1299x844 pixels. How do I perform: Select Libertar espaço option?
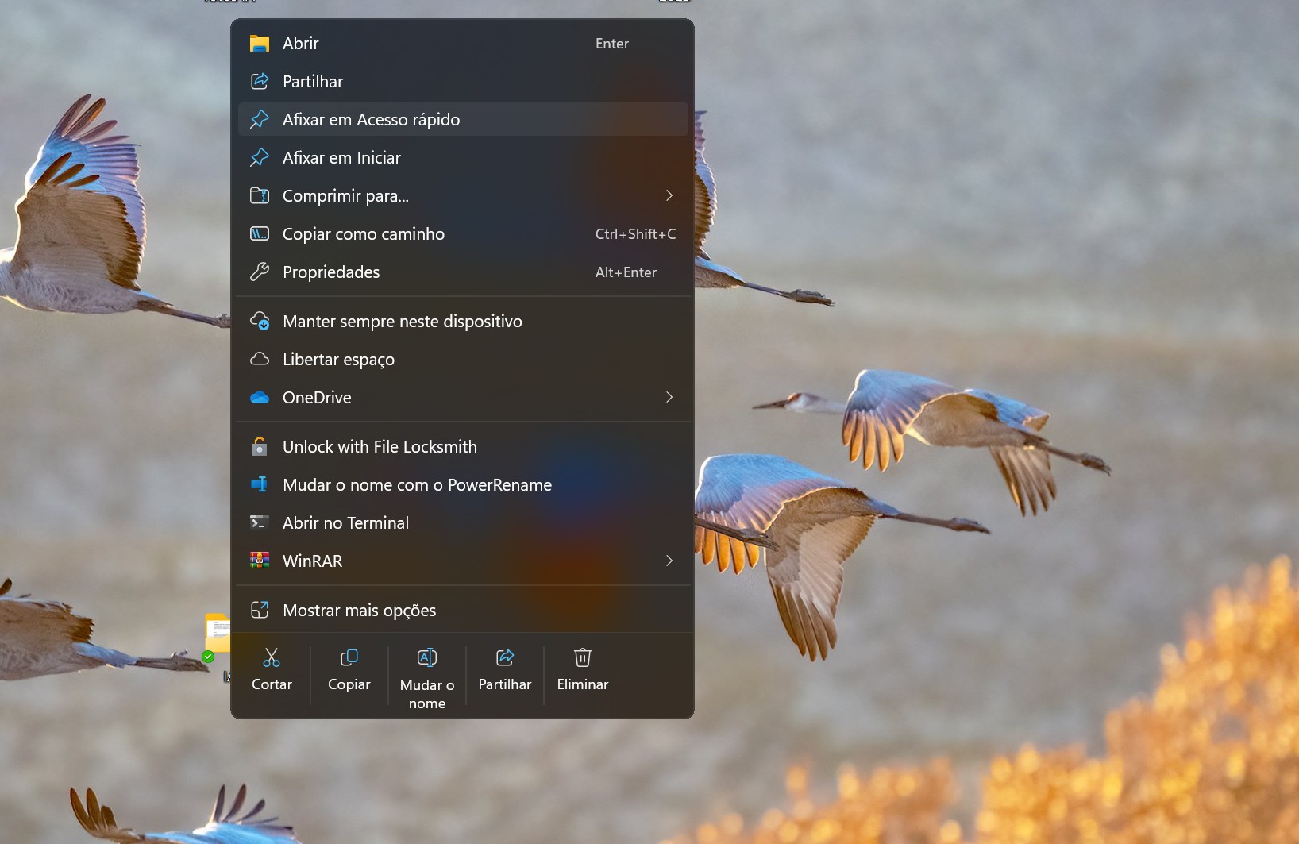pos(338,359)
